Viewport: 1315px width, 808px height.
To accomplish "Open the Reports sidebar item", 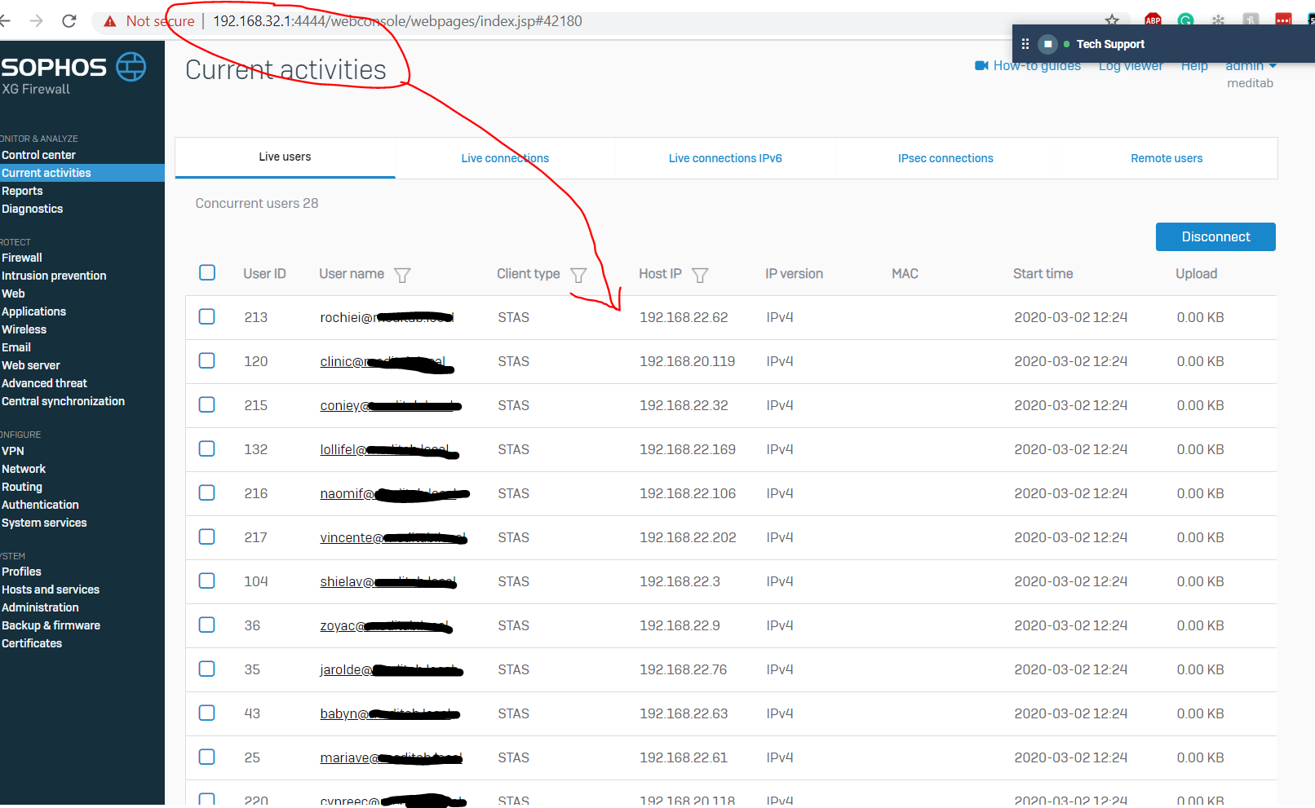I will [22, 191].
